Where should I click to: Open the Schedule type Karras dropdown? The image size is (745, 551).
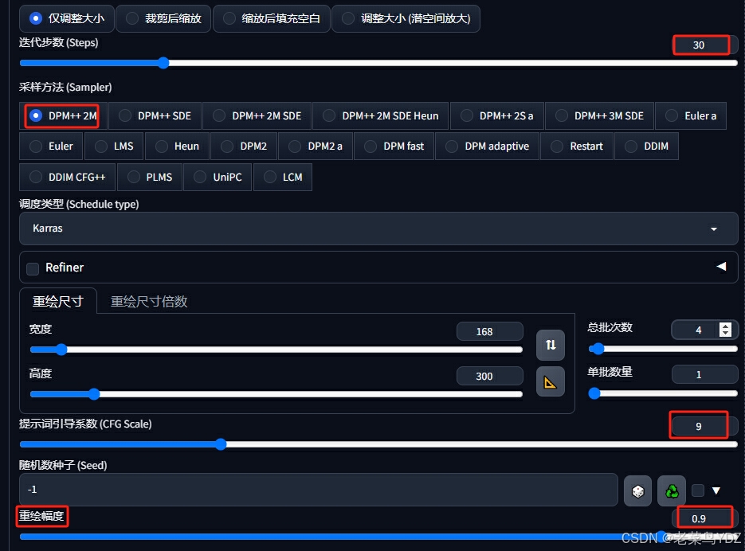tap(378, 229)
